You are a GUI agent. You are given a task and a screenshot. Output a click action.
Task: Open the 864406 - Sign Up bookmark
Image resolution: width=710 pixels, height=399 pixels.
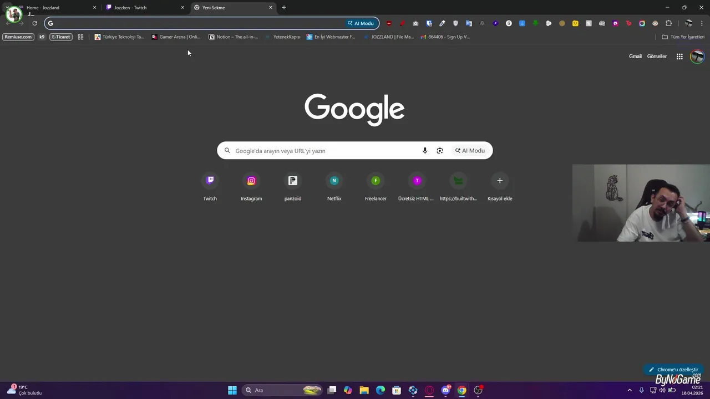[x=445, y=37]
